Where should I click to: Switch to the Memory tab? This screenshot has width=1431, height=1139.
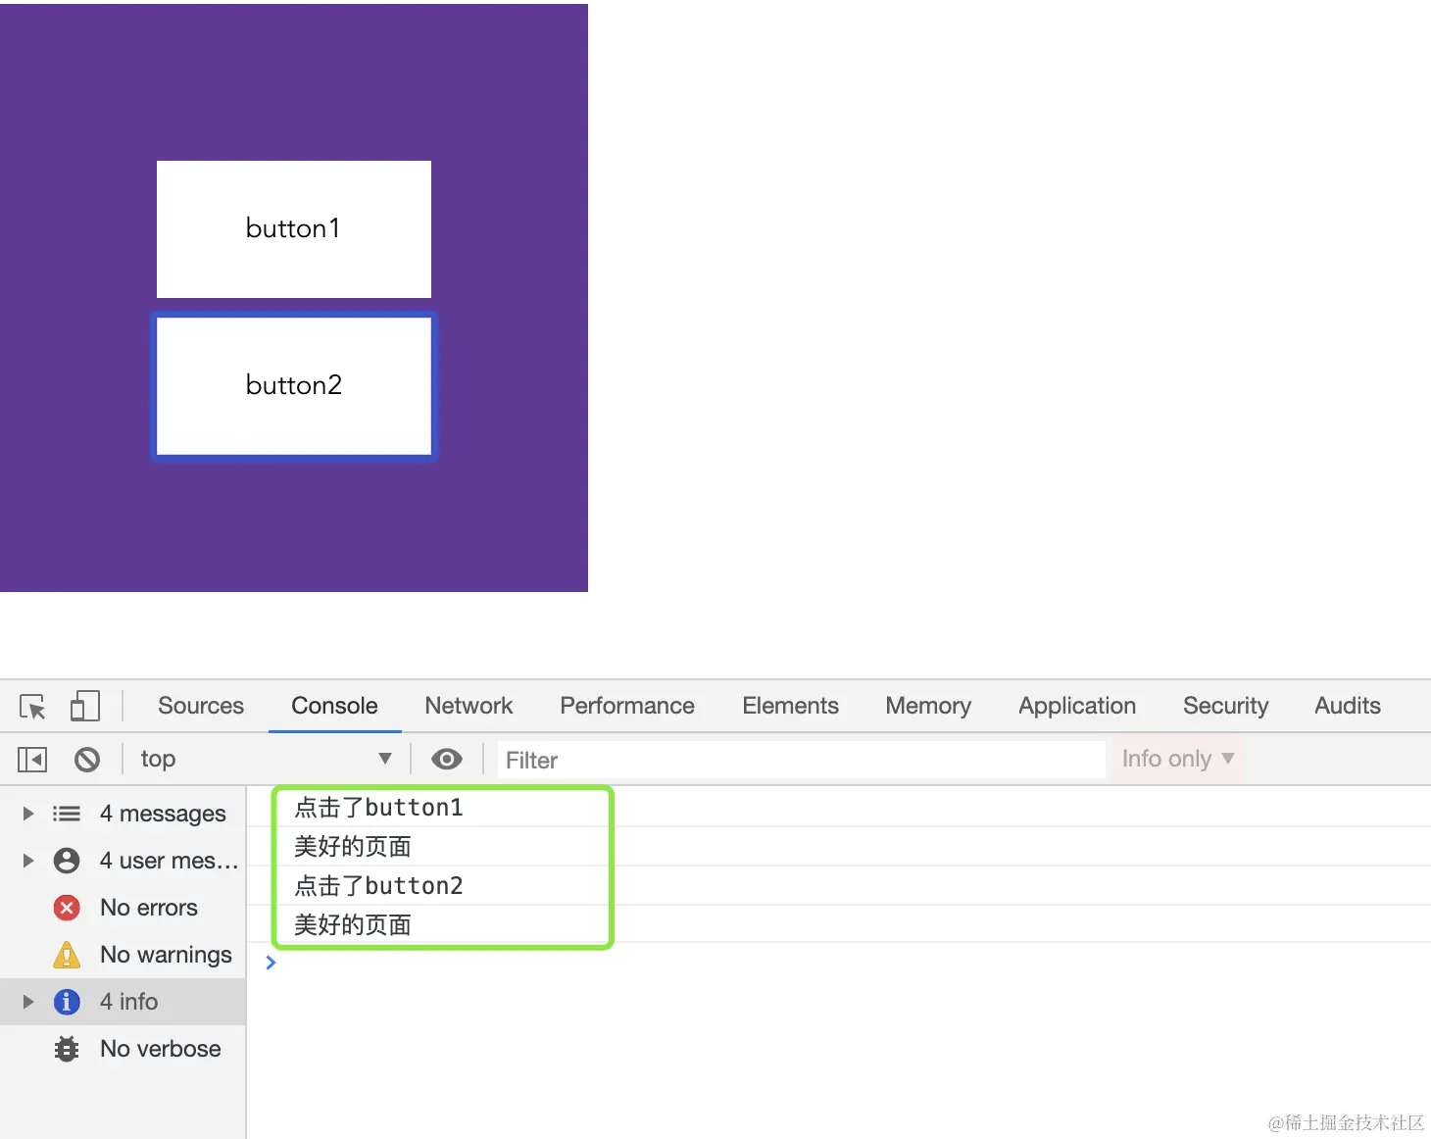928,706
